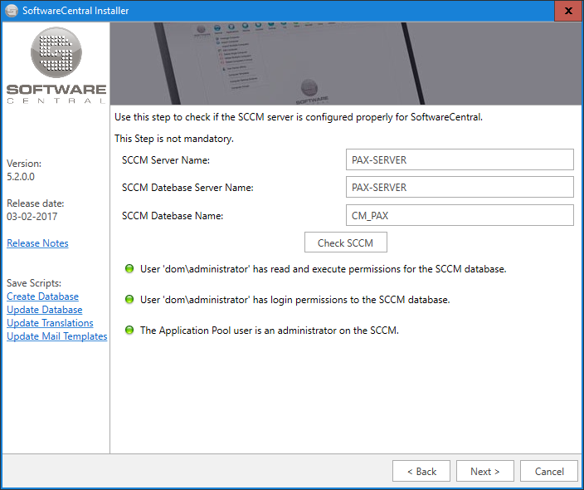Cancel the installer setup
The height and width of the screenshot is (490, 584).
(548, 471)
